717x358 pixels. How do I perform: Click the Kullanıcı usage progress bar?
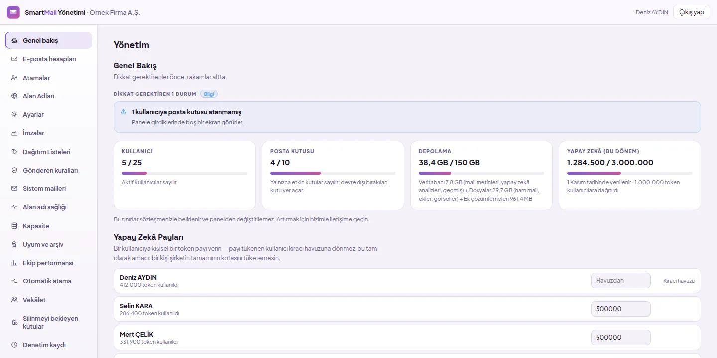(185, 173)
